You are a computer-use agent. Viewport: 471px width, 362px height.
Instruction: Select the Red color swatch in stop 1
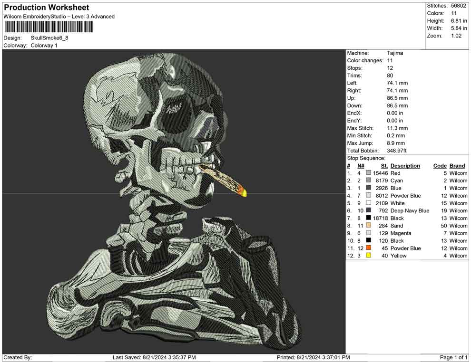(x=368, y=173)
